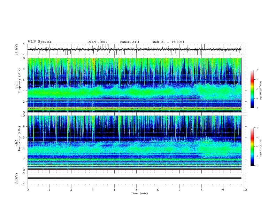The image size is (276, 213).
Task: Click the "Time (min)" axis label
Action: pos(139,193)
